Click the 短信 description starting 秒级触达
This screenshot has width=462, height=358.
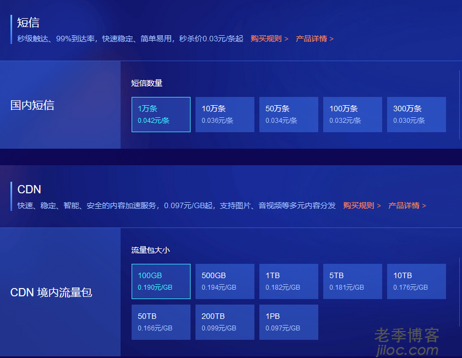click(x=131, y=39)
